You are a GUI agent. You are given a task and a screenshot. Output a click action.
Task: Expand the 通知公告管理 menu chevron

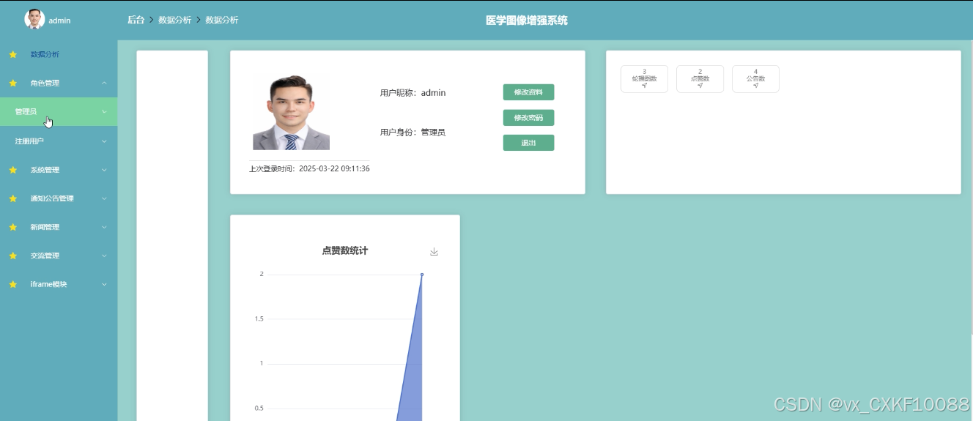(104, 198)
